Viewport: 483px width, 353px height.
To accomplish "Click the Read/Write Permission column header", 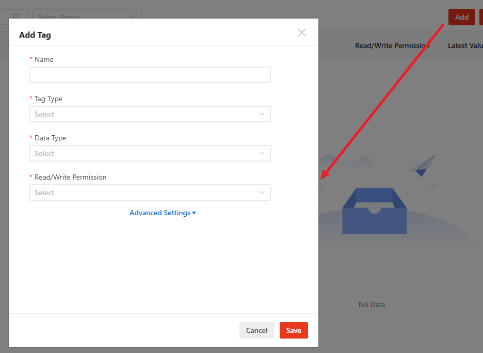I will [392, 45].
